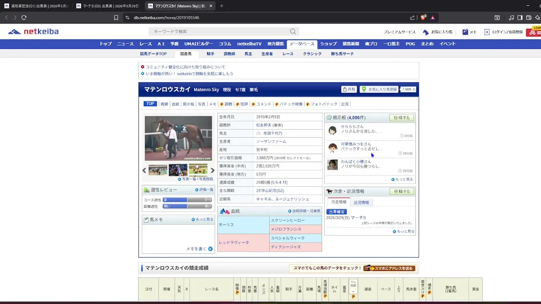Open お気に入り馬 horse-head icon
Image resolution: width=541 pixels, height=304 pixels.
(426, 32)
